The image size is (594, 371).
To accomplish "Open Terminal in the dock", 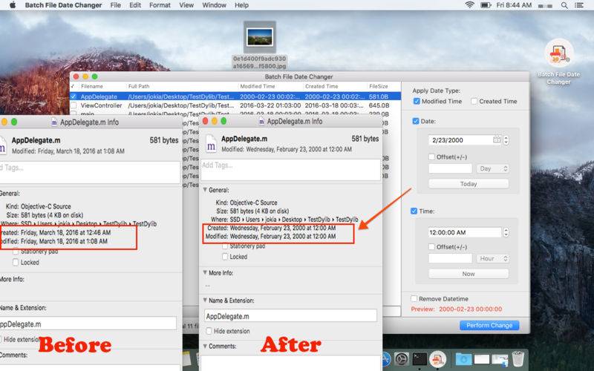I will [x=420, y=358].
